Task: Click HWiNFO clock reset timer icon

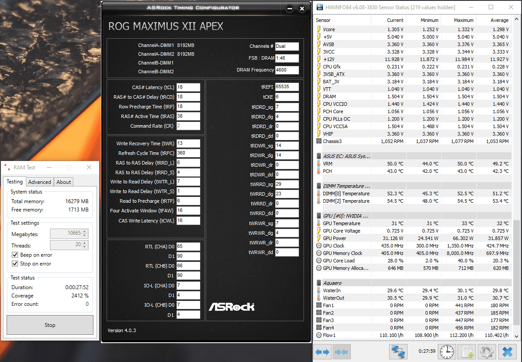Action: click(x=447, y=351)
